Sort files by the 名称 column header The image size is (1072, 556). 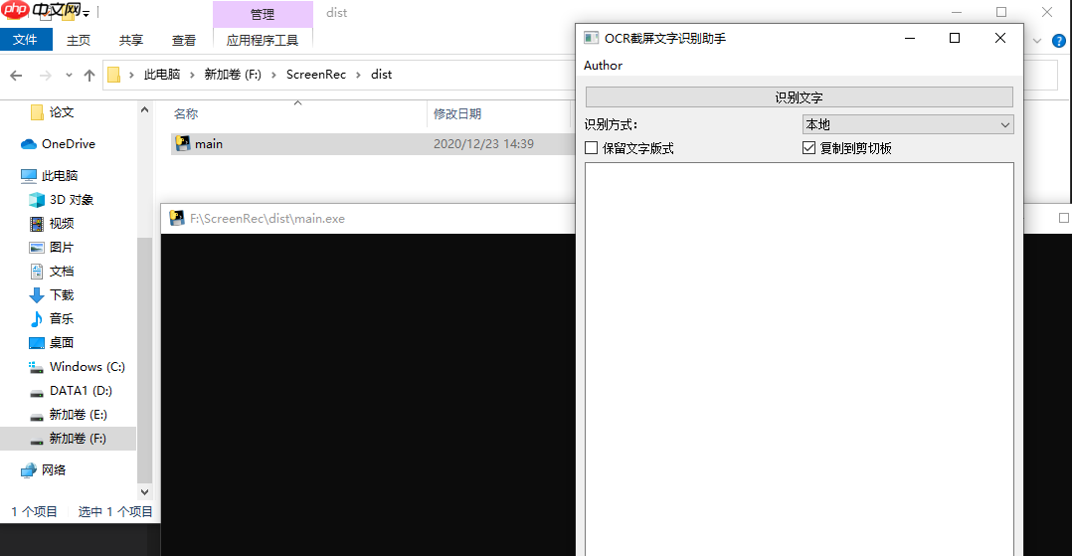(x=186, y=113)
